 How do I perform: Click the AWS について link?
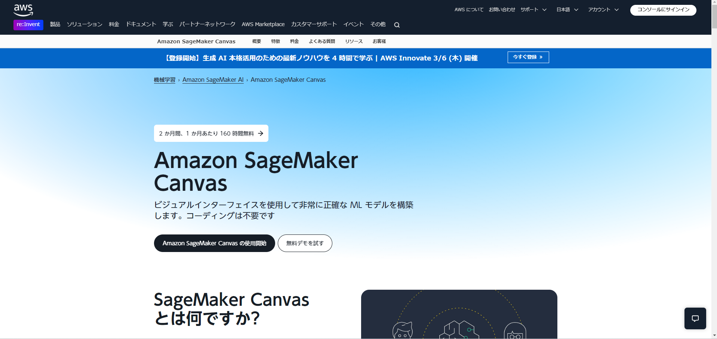(x=469, y=10)
